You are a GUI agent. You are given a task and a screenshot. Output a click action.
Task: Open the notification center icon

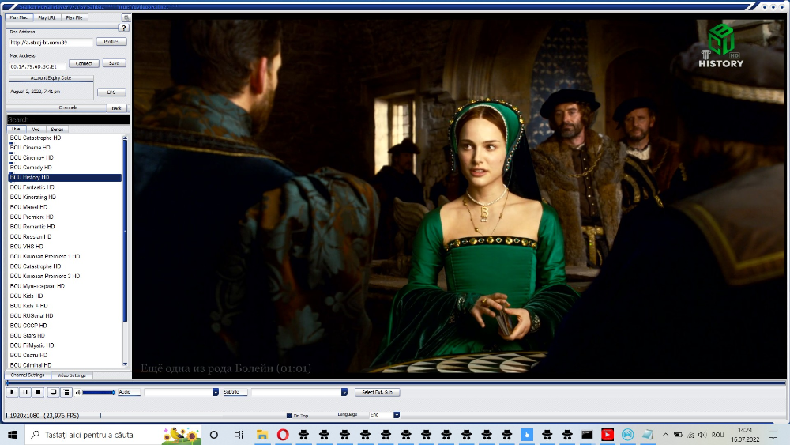tap(773, 435)
